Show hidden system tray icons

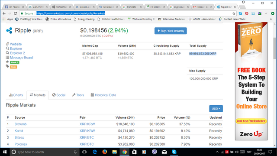[x=217, y=152]
